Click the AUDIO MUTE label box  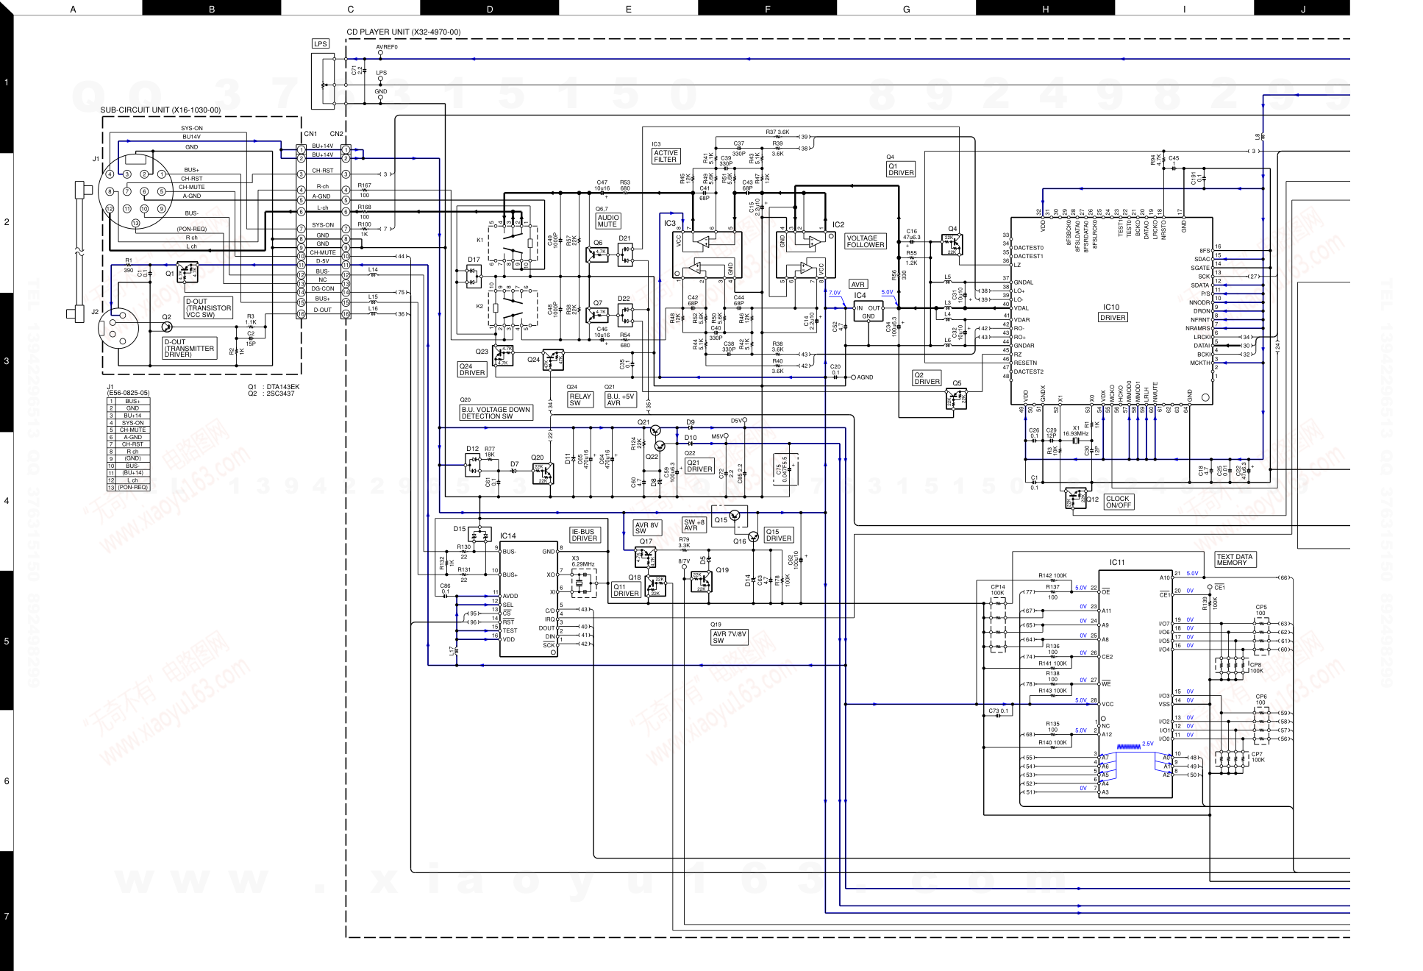point(607,221)
